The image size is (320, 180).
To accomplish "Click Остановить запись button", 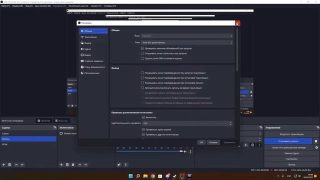I will pos(288,141).
